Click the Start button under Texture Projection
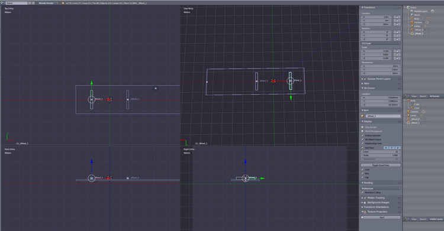Viewport: 444px width, 231px height. point(381,217)
